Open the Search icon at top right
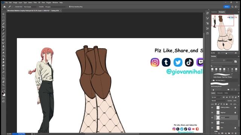The height and width of the screenshot is (135, 241). (x=232, y=7)
